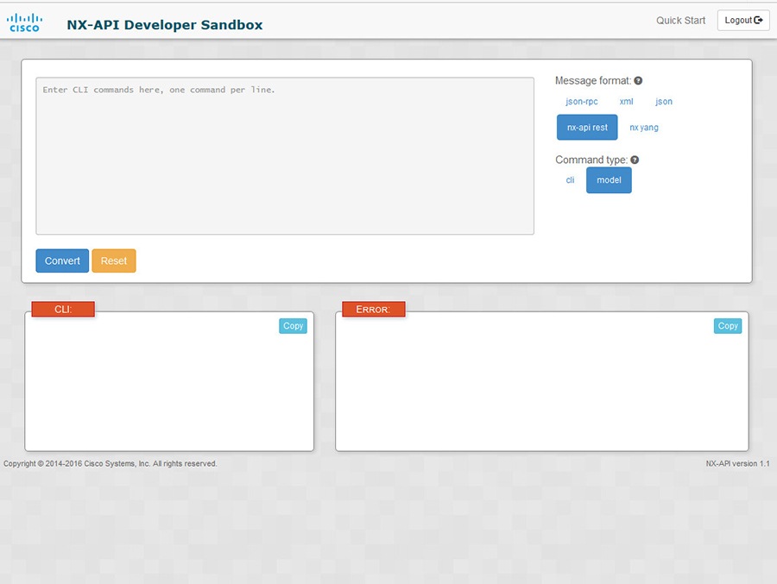This screenshot has width=777, height=584.
Task: Click the Convert button
Action: tap(61, 261)
